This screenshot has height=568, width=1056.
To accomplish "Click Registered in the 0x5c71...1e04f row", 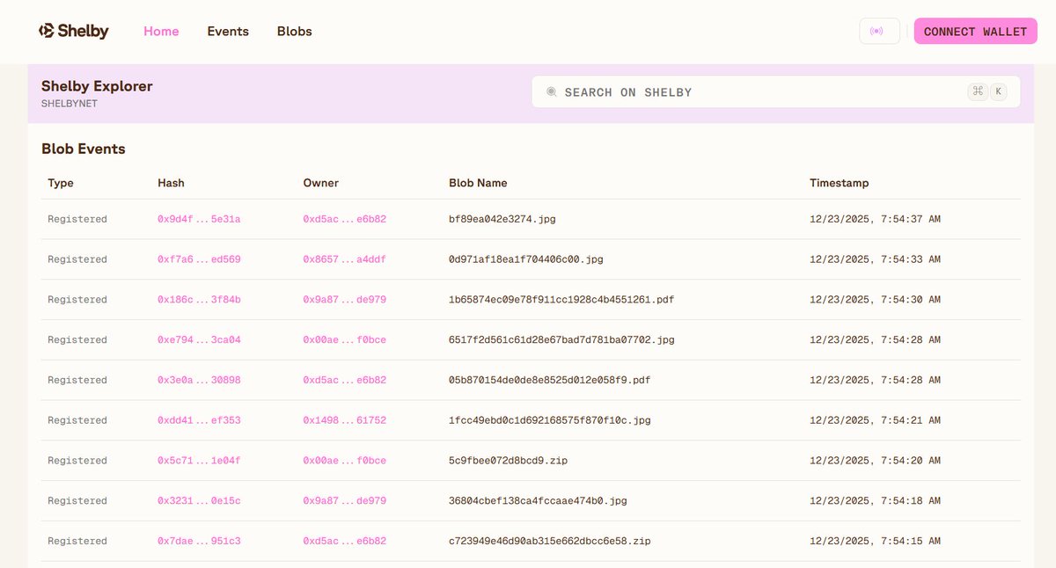I will point(77,461).
